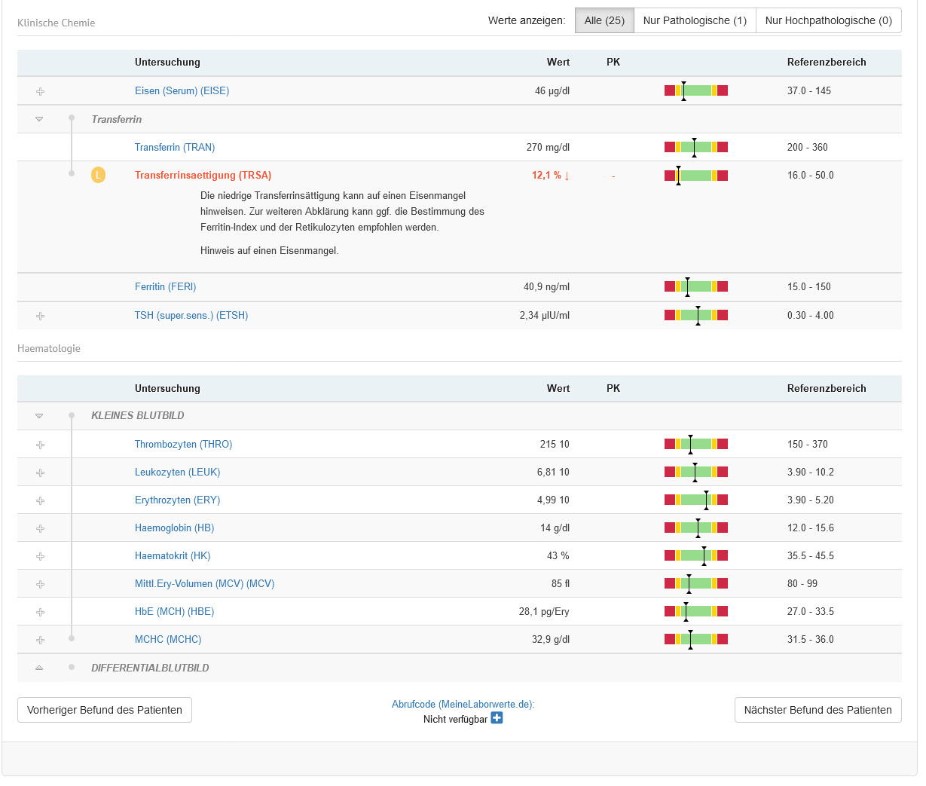The width and height of the screenshot is (926, 786).
Task: Click the plus icon beside Haemoglobin (HB)
Action: pos(40,528)
